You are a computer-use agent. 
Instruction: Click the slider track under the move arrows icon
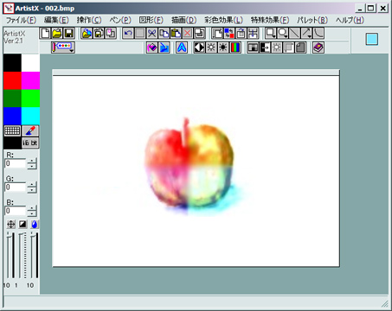tap(10, 255)
